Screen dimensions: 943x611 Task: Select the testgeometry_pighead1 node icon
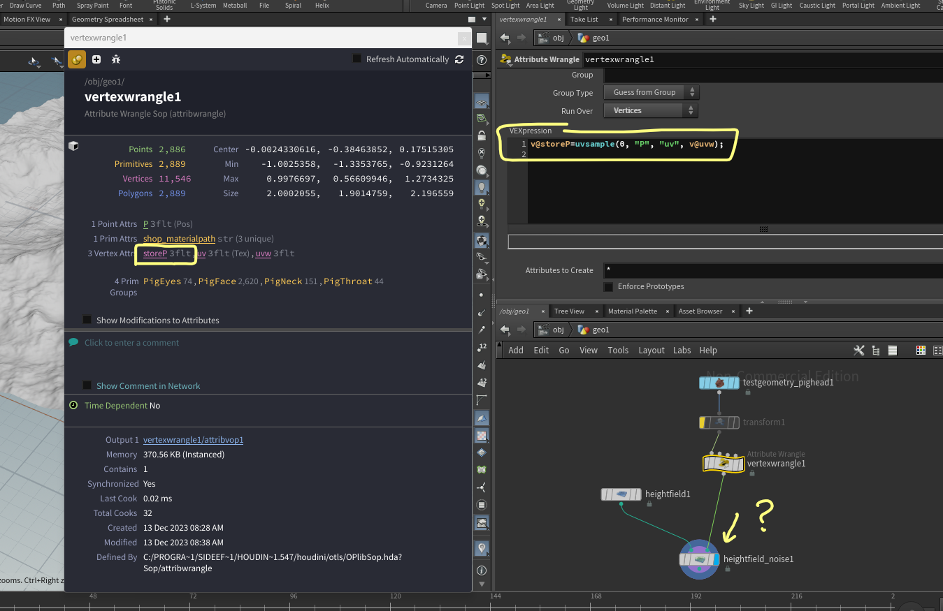719,383
